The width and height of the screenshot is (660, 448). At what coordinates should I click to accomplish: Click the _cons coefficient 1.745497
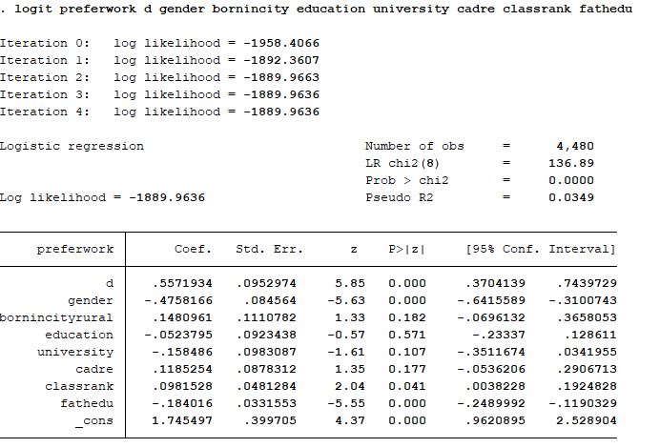point(181,420)
